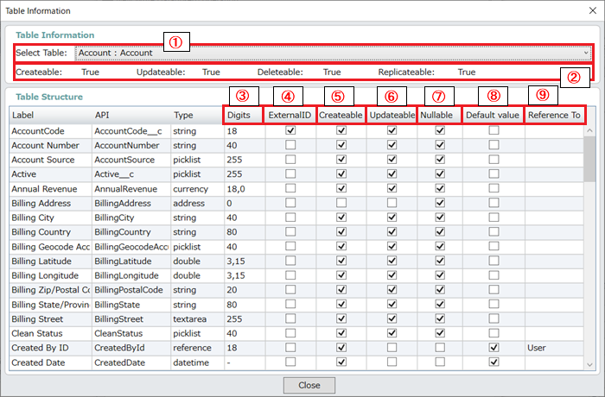Click the ExternalID column header

[x=290, y=116]
